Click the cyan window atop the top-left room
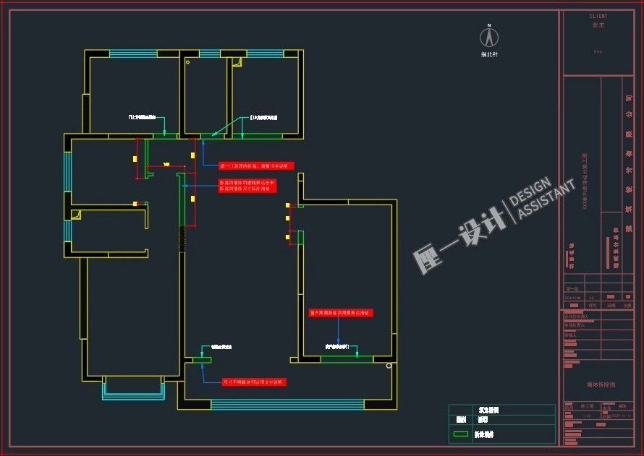The height and width of the screenshot is (456, 644). 133,53
